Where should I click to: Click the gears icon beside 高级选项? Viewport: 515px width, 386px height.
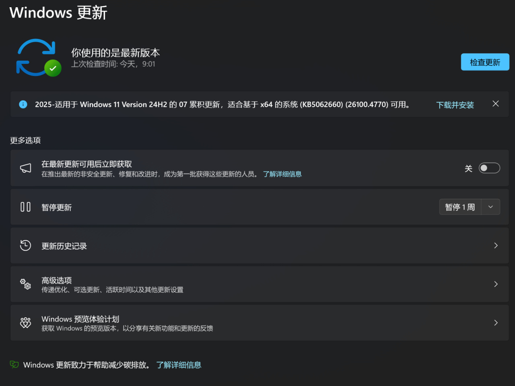(x=26, y=284)
